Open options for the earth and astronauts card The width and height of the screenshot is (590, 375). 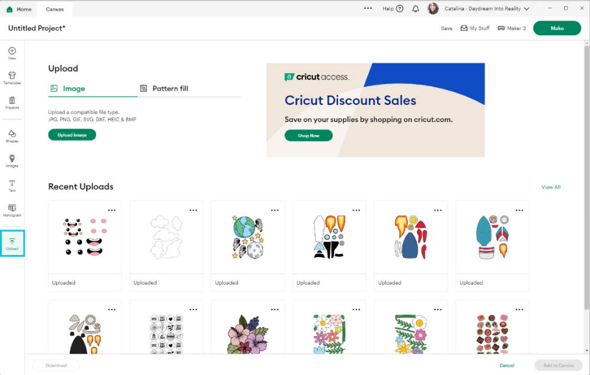click(275, 210)
